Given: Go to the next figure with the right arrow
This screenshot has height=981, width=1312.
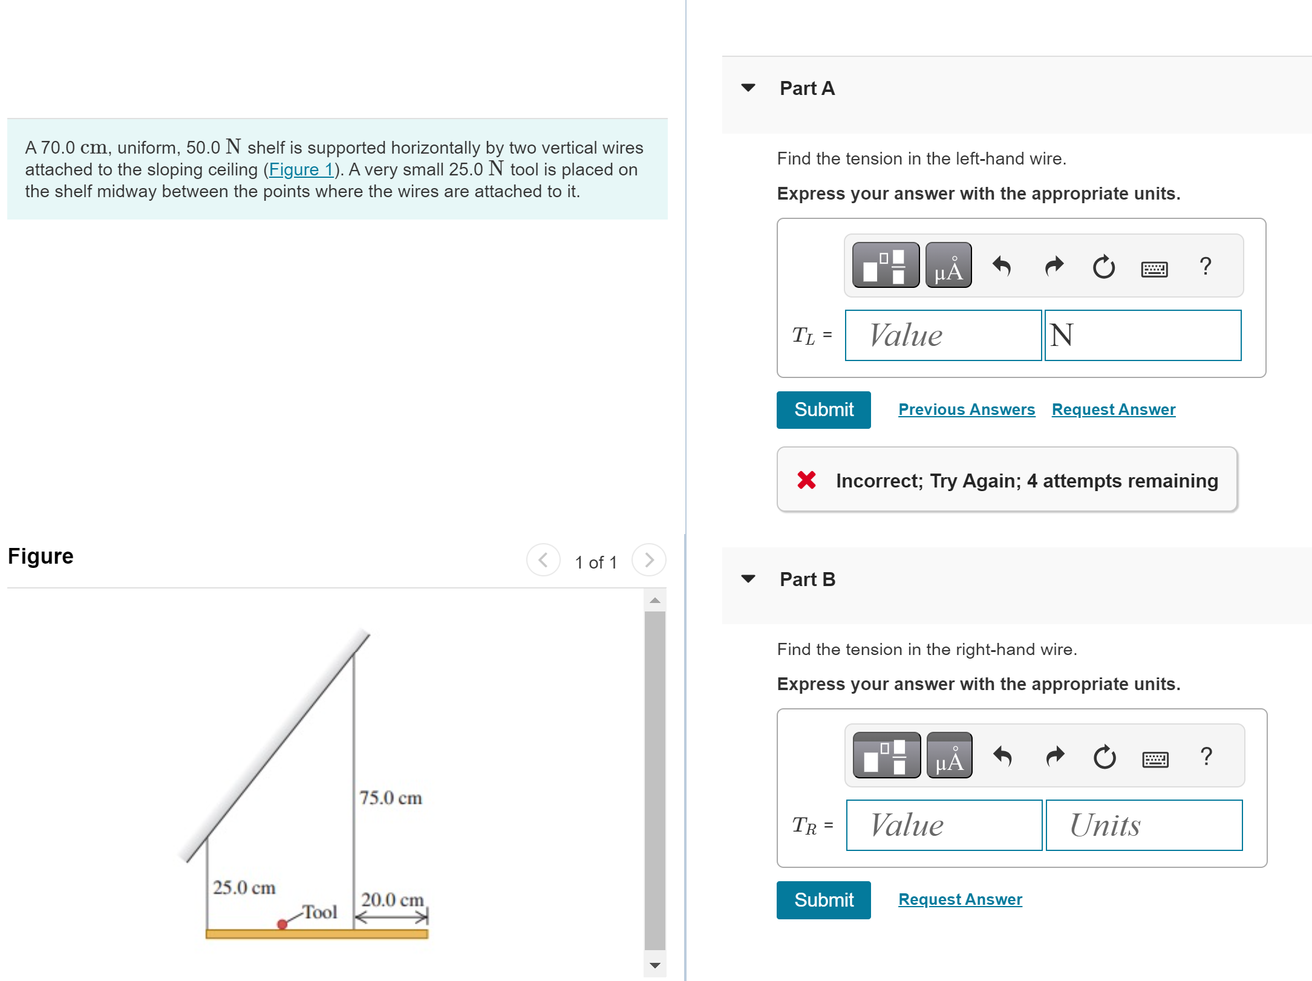Looking at the screenshot, I should 648,560.
